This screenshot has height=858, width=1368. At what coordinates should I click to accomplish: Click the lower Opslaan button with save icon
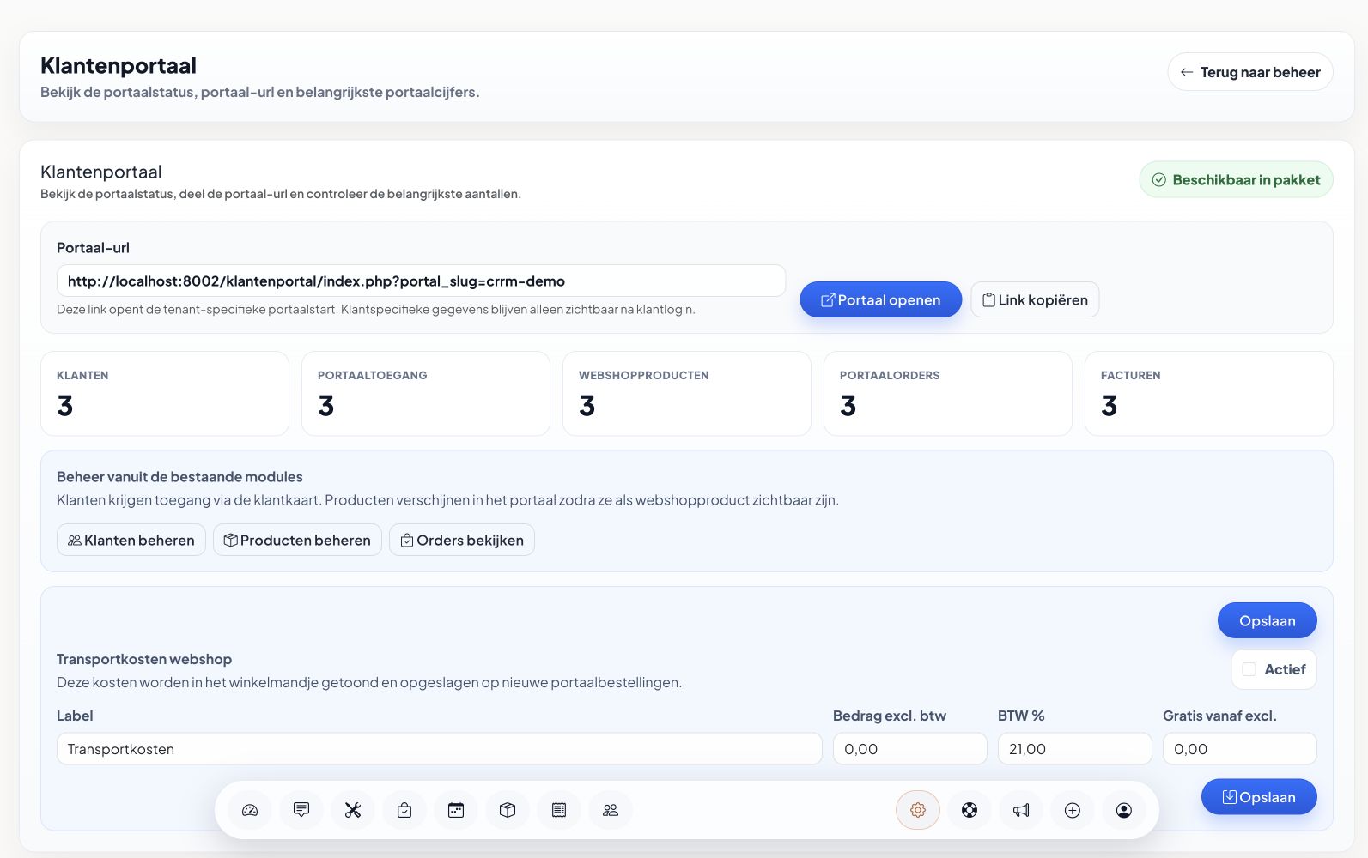(x=1259, y=797)
